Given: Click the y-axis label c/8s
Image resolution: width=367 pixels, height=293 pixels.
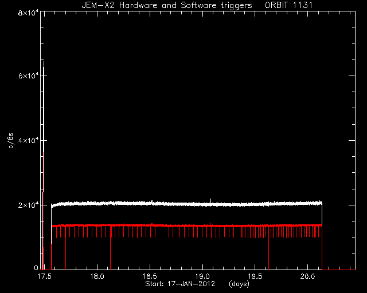Looking at the screenshot, I should click(x=10, y=140).
